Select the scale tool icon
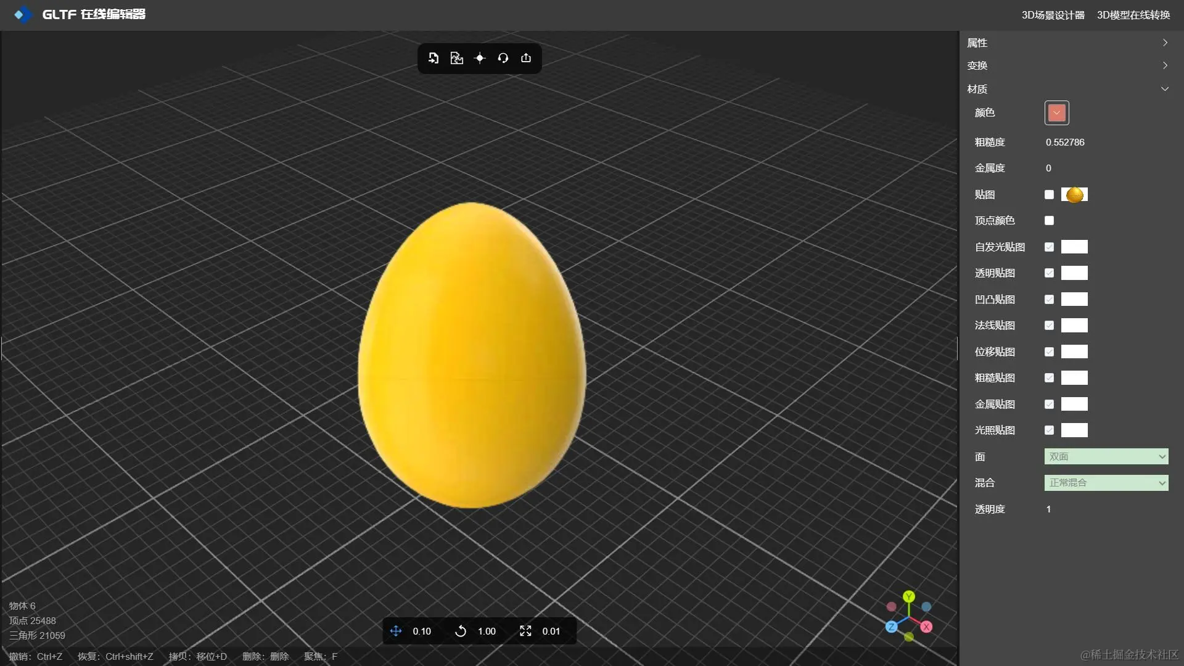The width and height of the screenshot is (1184, 666). click(525, 631)
